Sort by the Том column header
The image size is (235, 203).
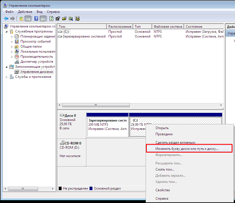click(82, 27)
